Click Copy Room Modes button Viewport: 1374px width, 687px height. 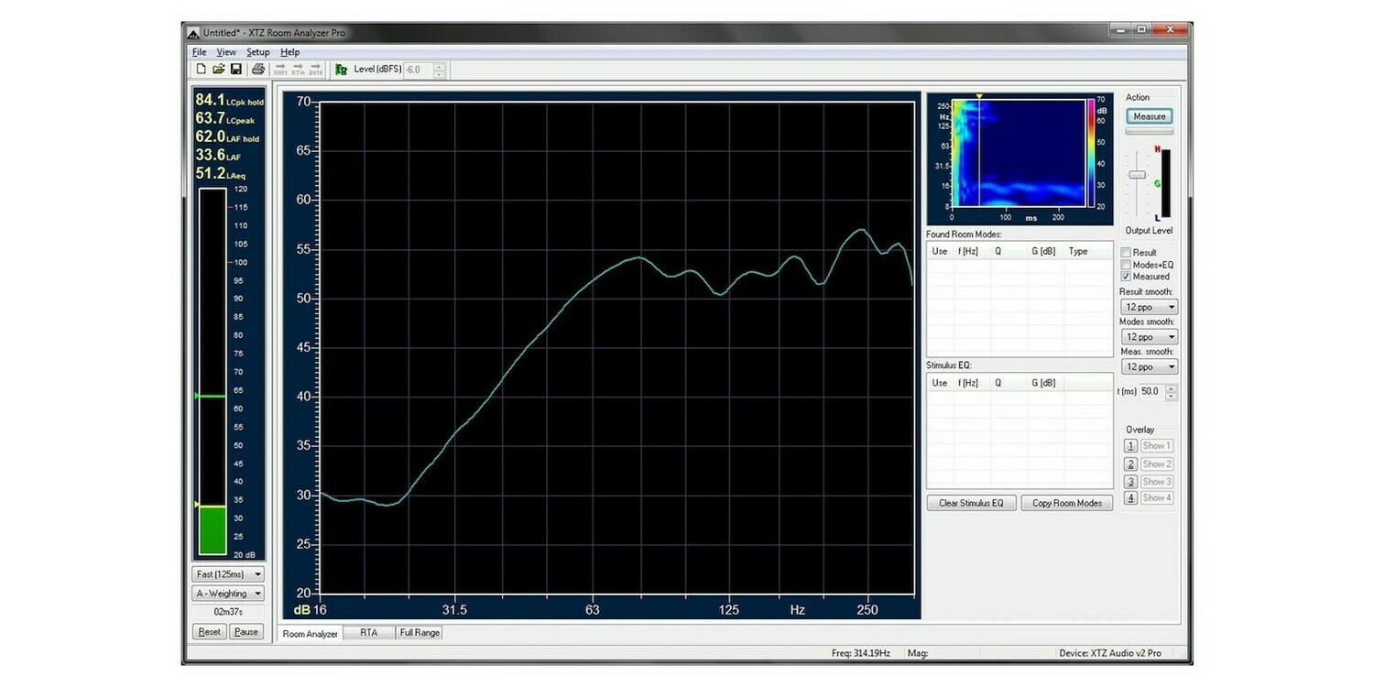(x=1065, y=502)
